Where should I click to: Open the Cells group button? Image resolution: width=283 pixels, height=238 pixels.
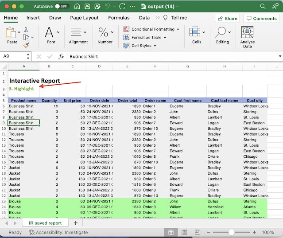197,35
